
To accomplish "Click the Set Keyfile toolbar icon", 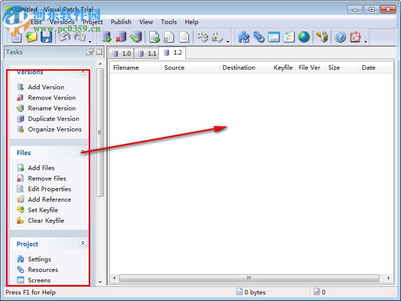I will (203, 37).
